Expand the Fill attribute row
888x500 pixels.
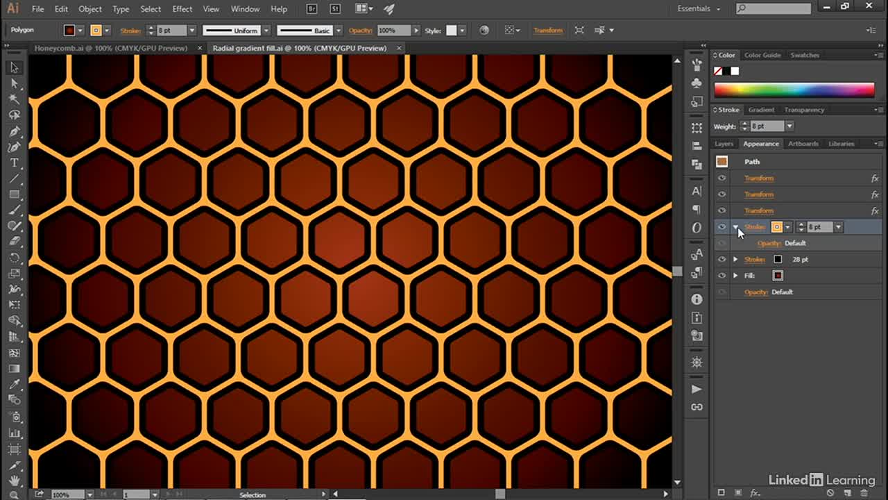(735, 276)
